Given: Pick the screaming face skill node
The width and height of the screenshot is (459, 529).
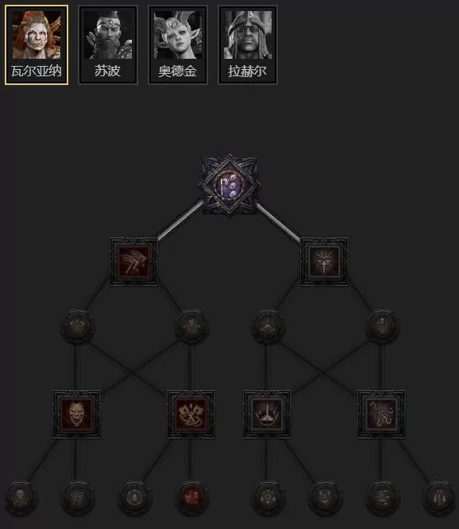Looking at the screenshot, I should (x=76, y=415).
